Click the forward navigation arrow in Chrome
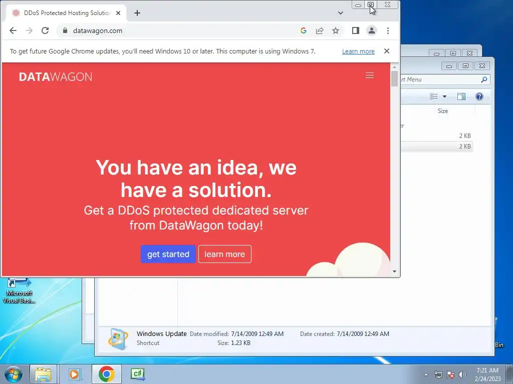Screen dimensions: 513x384 pos(29,30)
